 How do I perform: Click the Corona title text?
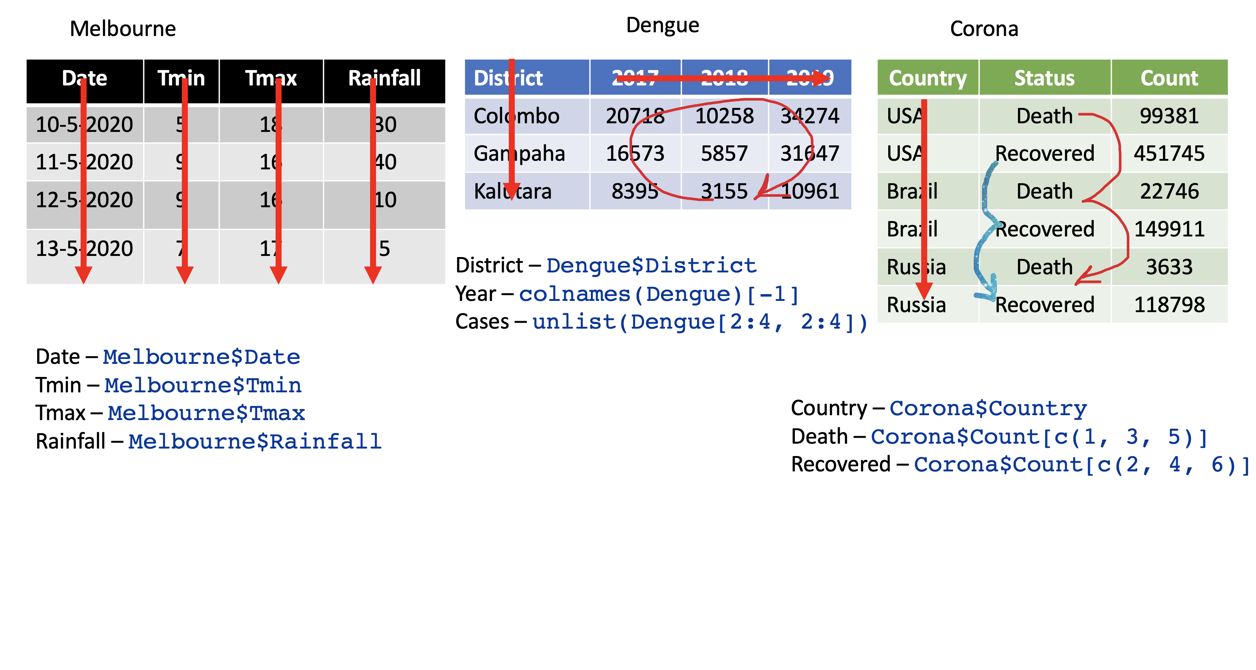coord(984,29)
